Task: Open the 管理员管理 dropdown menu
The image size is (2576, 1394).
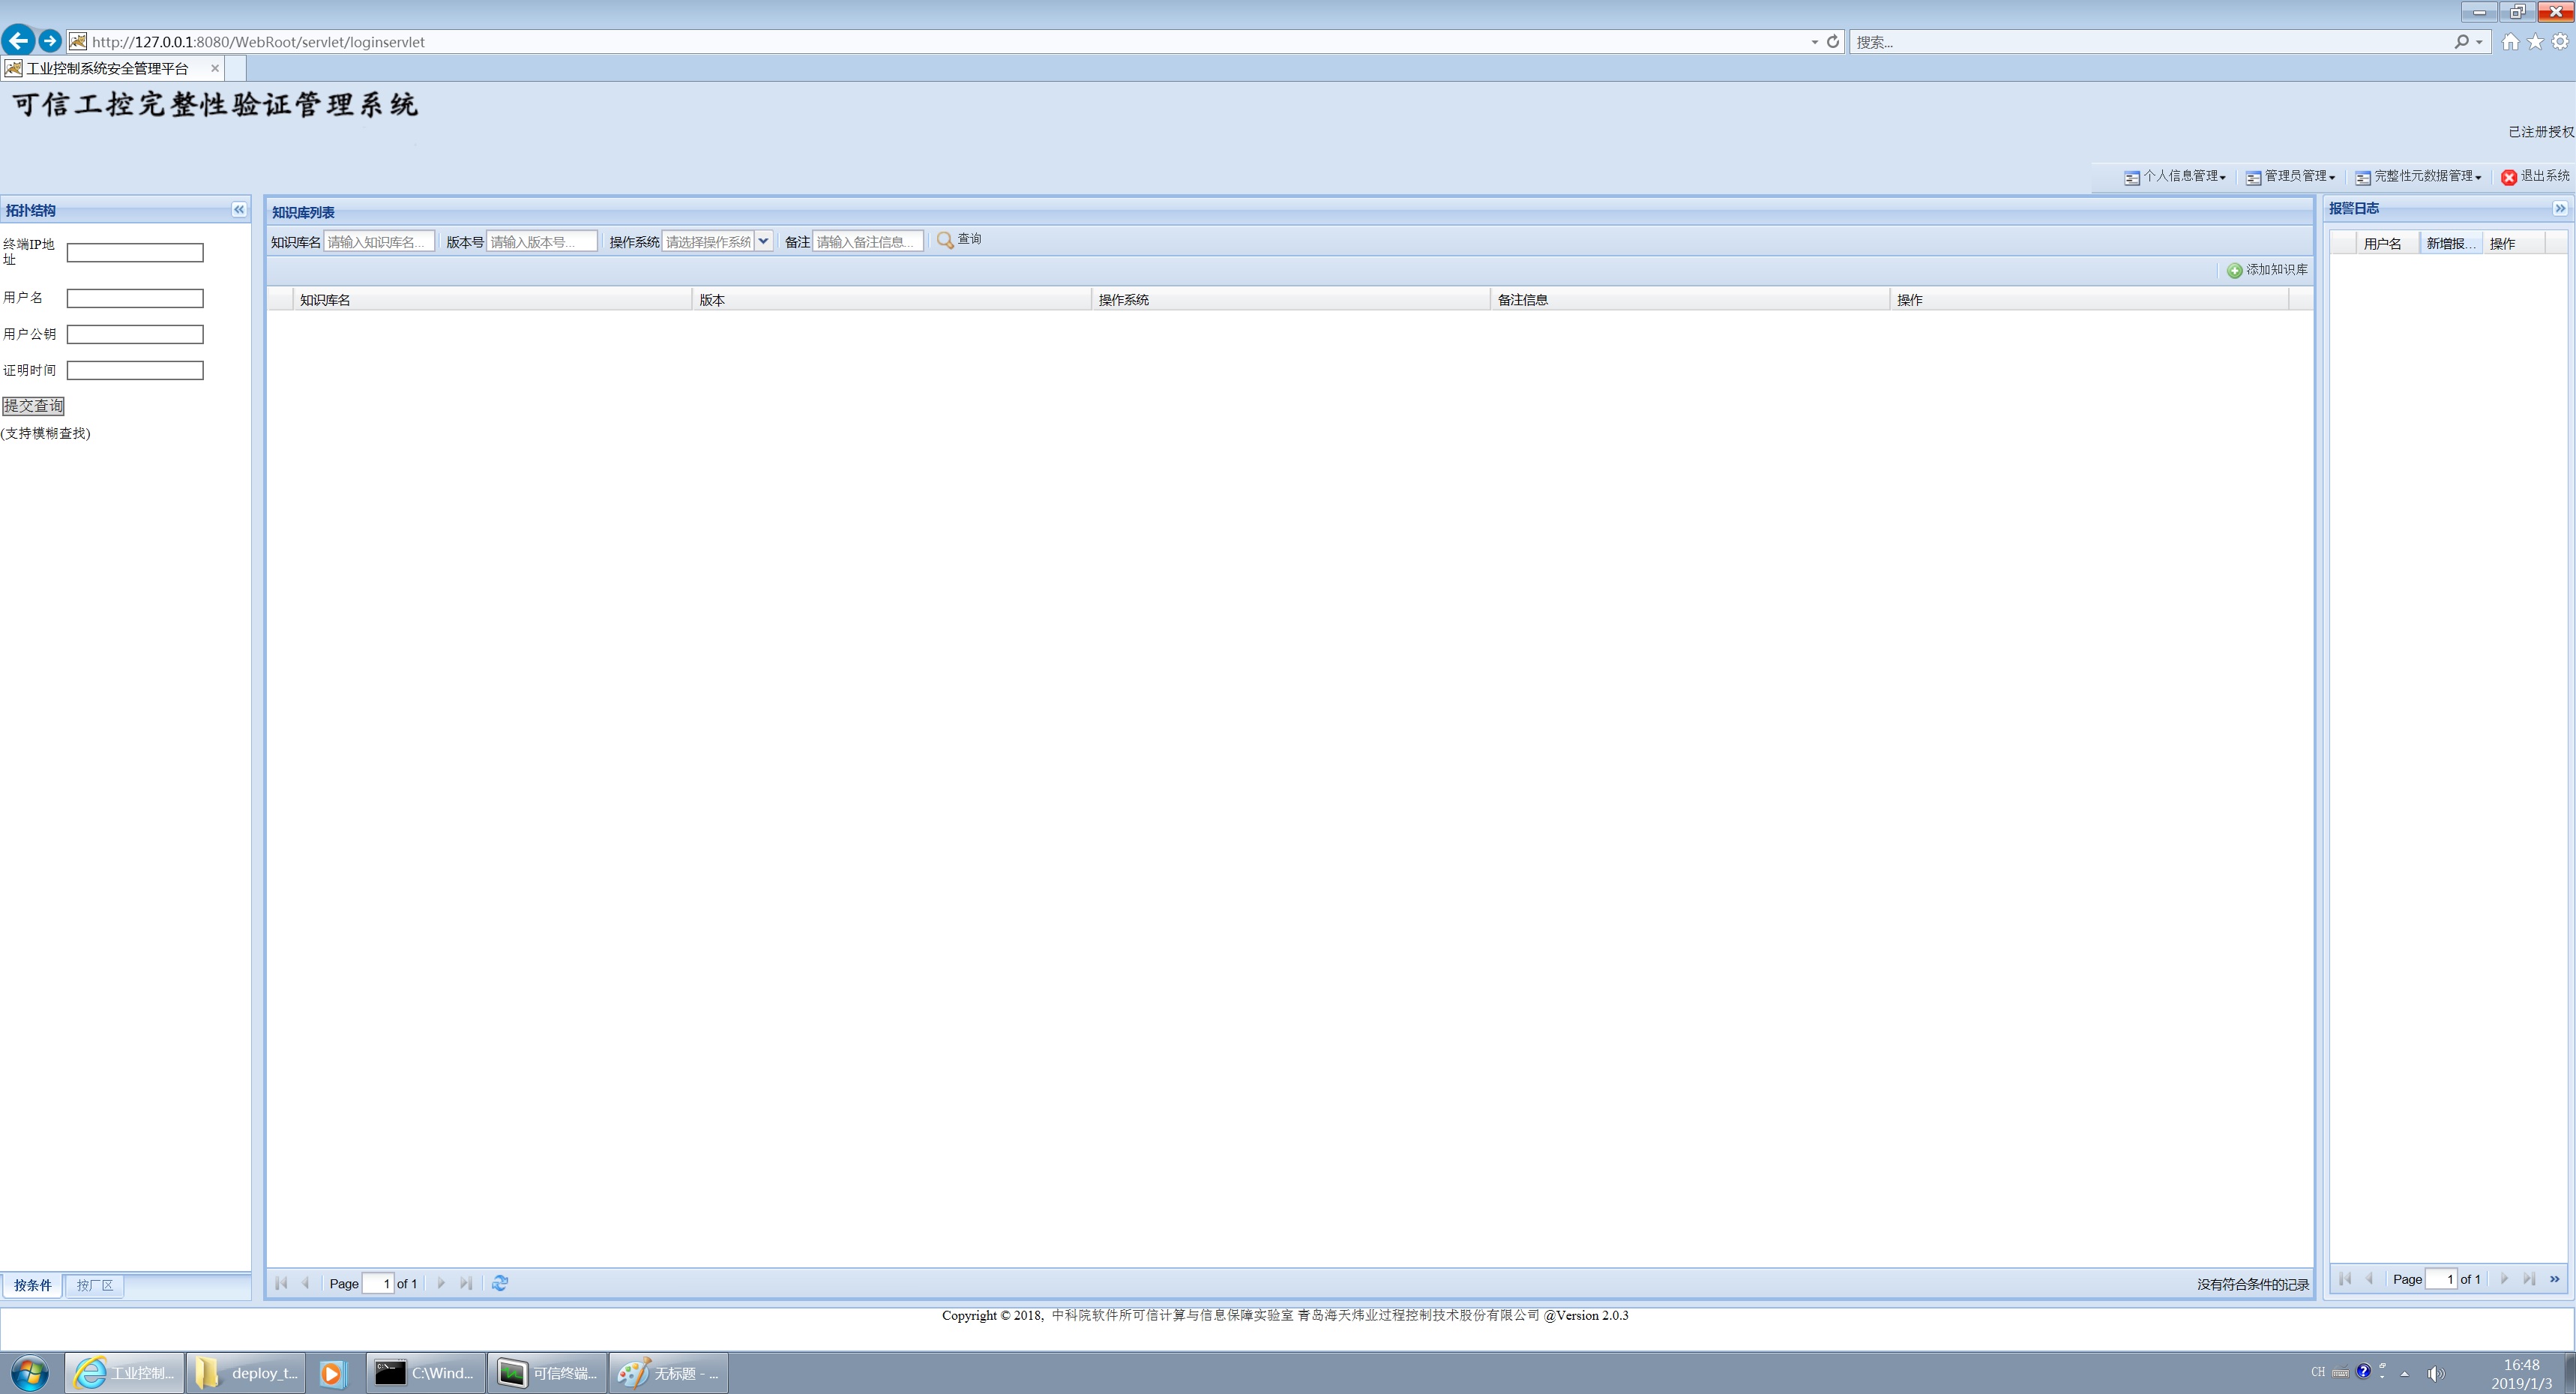Action: pyautogui.click(x=2290, y=177)
